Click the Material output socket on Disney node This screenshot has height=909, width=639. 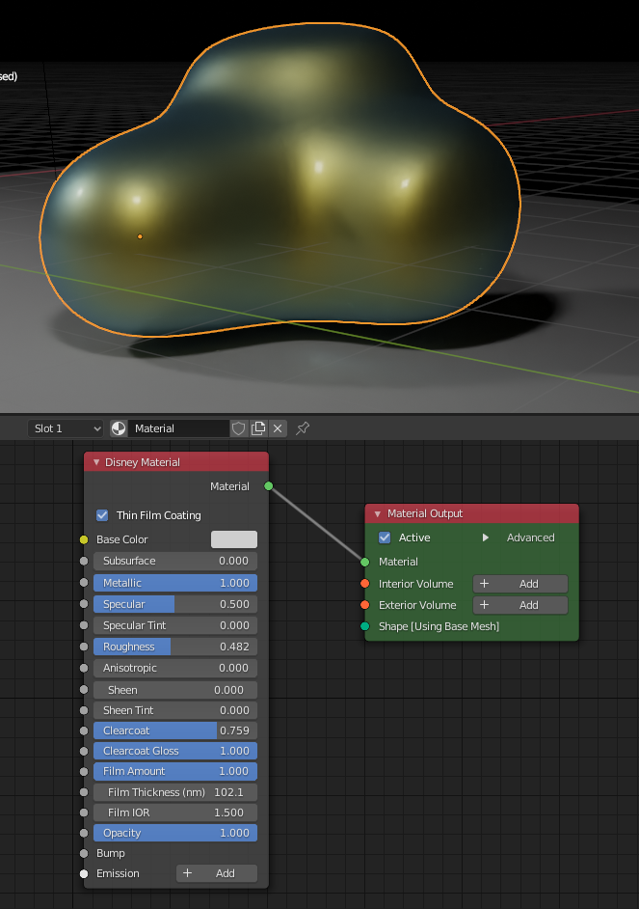tap(268, 486)
